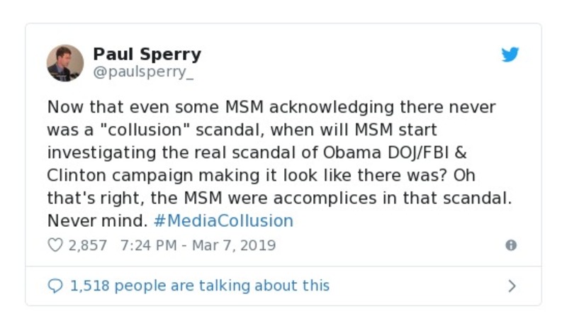
Task: Open Paul Sperry's profile picture
Action: tap(65, 63)
